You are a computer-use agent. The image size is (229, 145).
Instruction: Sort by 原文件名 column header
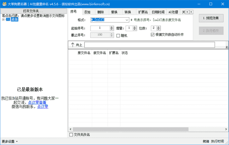tap(84, 53)
